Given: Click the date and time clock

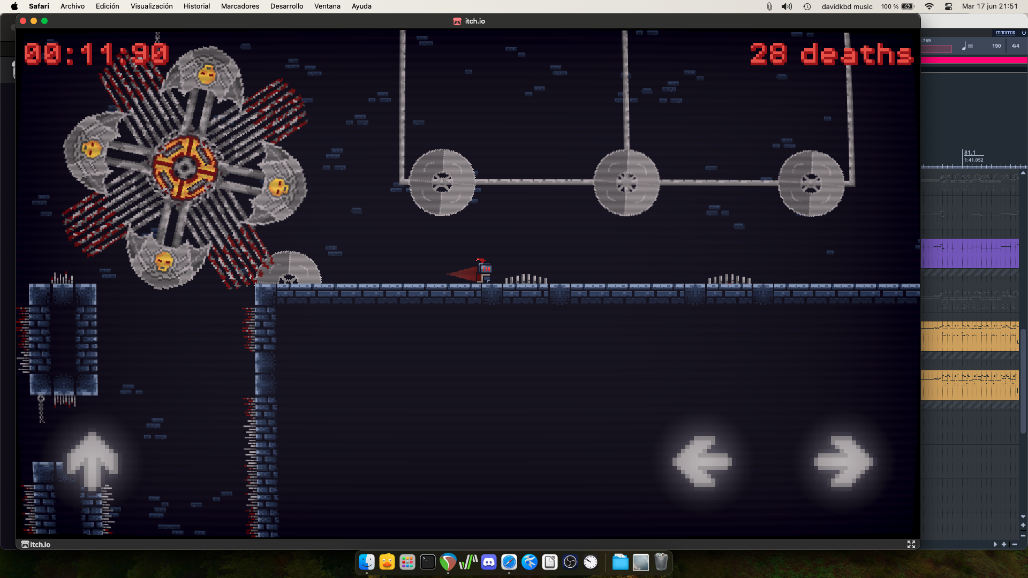Looking at the screenshot, I should pos(989,6).
